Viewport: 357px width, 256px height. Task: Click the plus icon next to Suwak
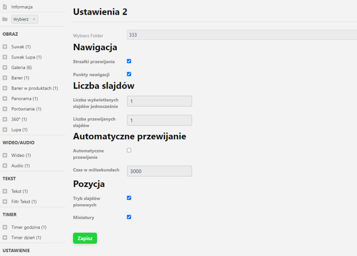point(5,46)
